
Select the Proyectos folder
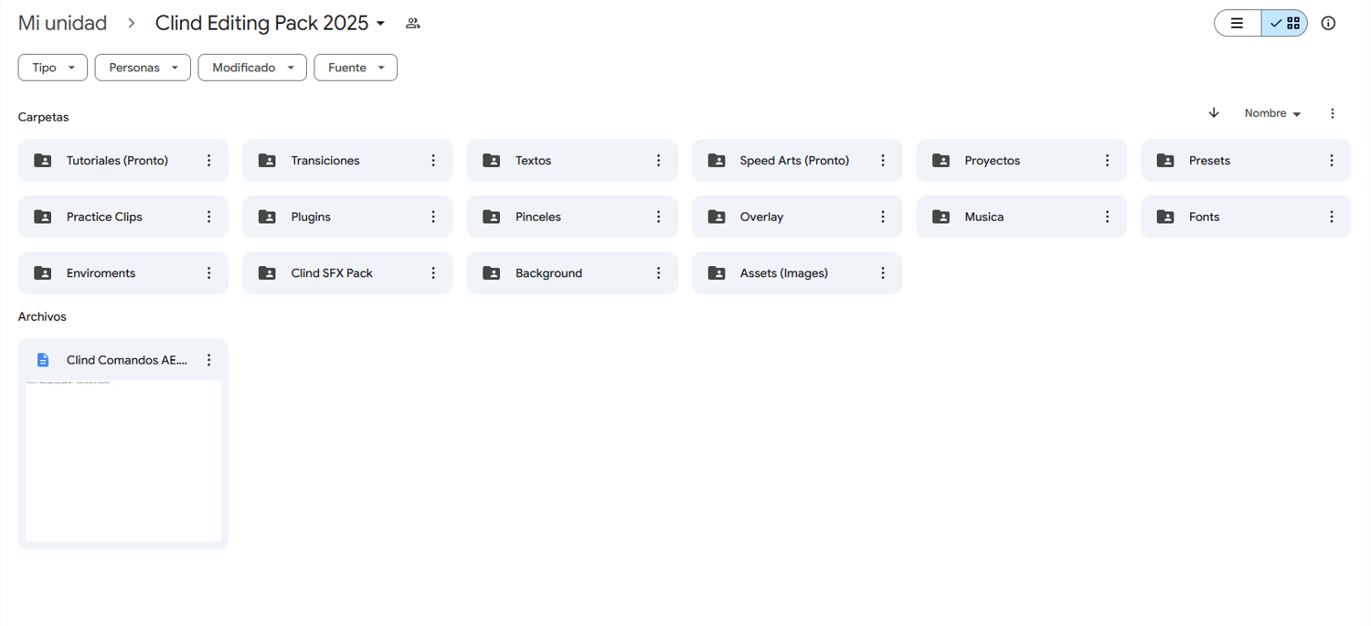[992, 161]
